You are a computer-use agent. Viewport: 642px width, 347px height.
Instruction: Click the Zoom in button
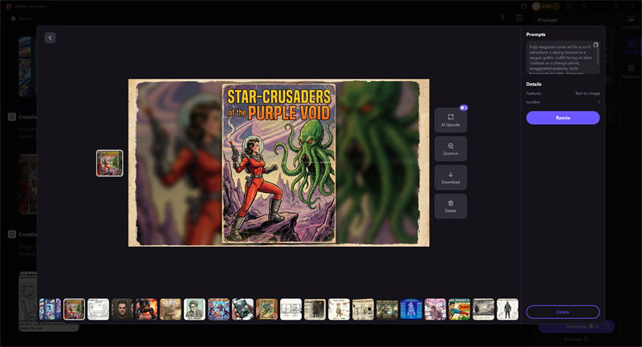(450, 150)
